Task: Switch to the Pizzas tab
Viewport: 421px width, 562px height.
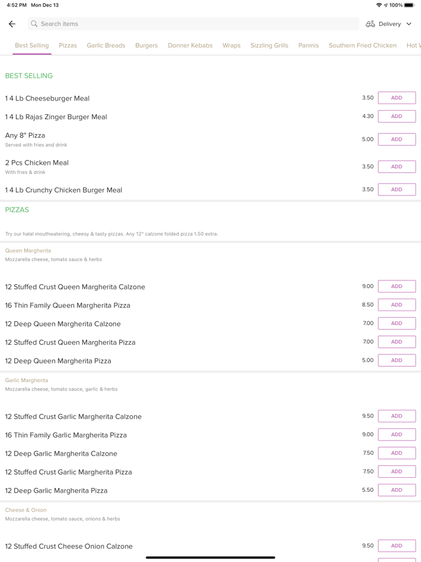Action: pyautogui.click(x=68, y=46)
